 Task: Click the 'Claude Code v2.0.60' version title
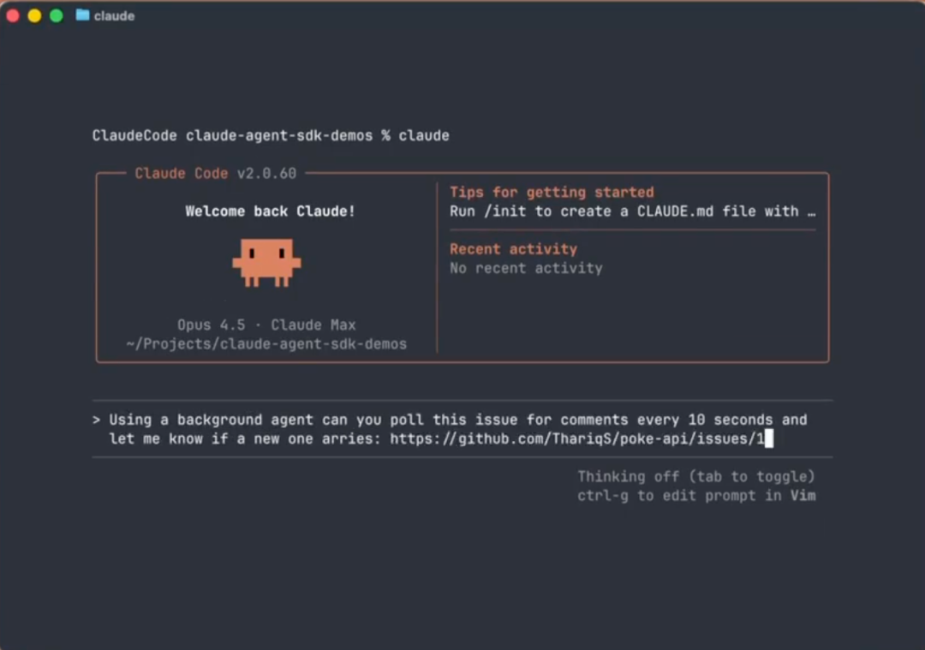tap(215, 174)
